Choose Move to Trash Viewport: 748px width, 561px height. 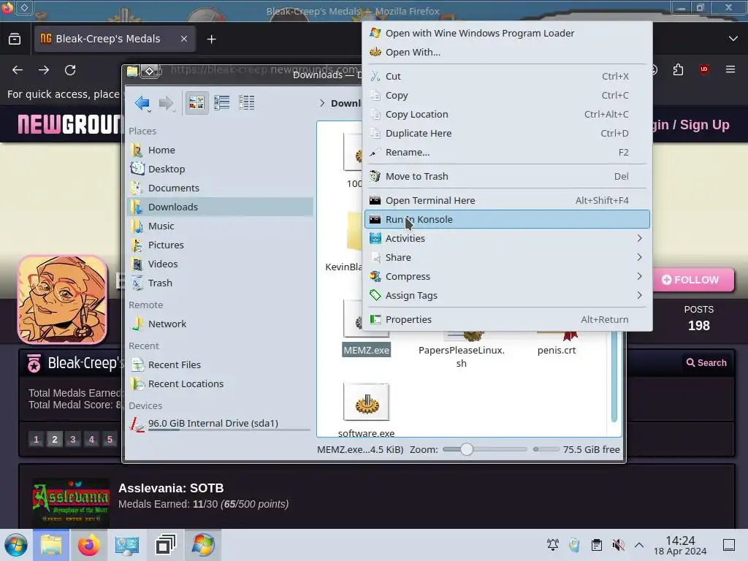507,176
